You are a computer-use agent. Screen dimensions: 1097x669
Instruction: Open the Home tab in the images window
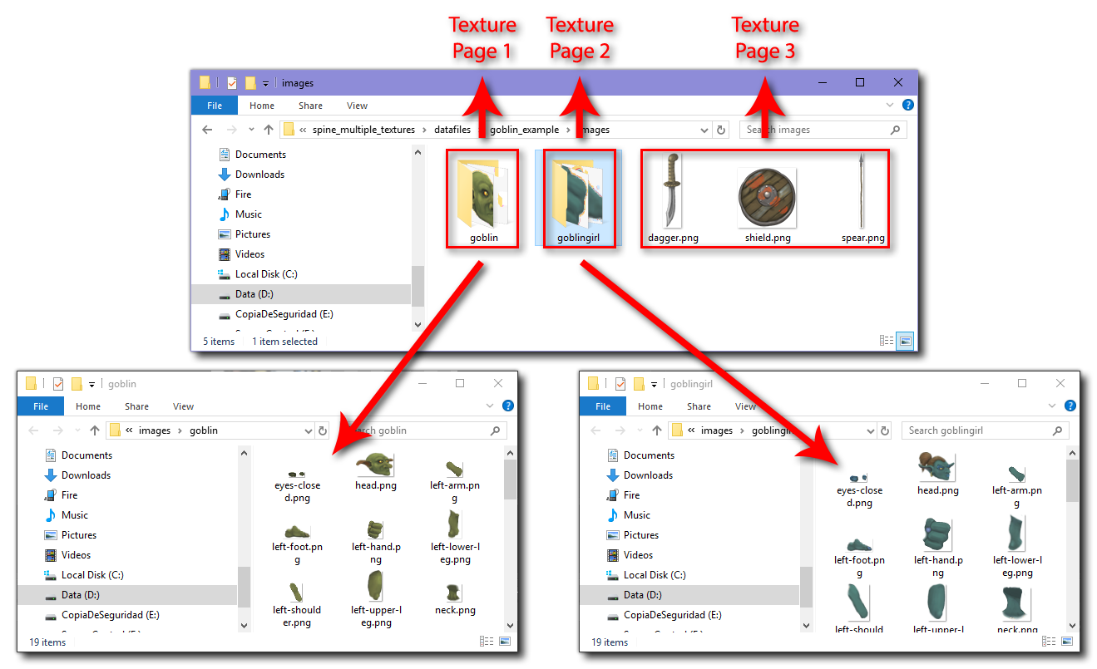click(x=262, y=106)
